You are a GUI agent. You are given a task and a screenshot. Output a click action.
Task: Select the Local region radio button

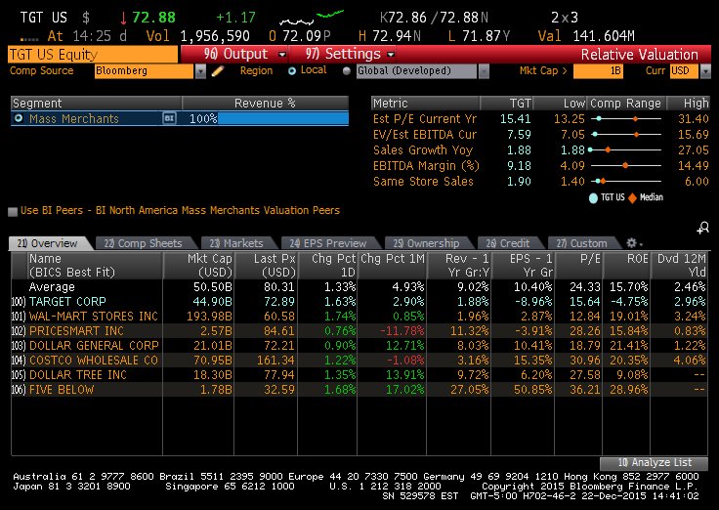coord(292,71)
